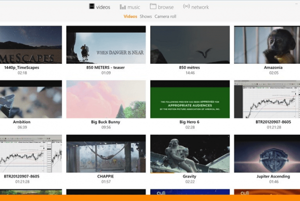The height and width of the screenshot is (201, 300).
Task: Click the 01:09 duration label
Action: [x=106, y=73]
